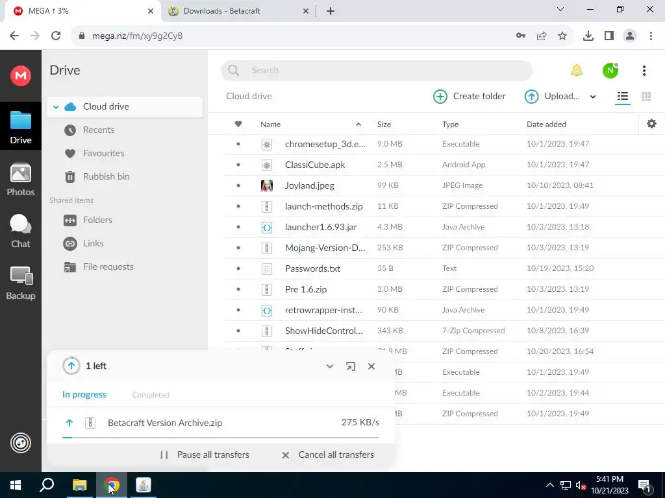
Task: Click Betacraft Version Archive.zip upload progress bar
Action: point(221,438)
